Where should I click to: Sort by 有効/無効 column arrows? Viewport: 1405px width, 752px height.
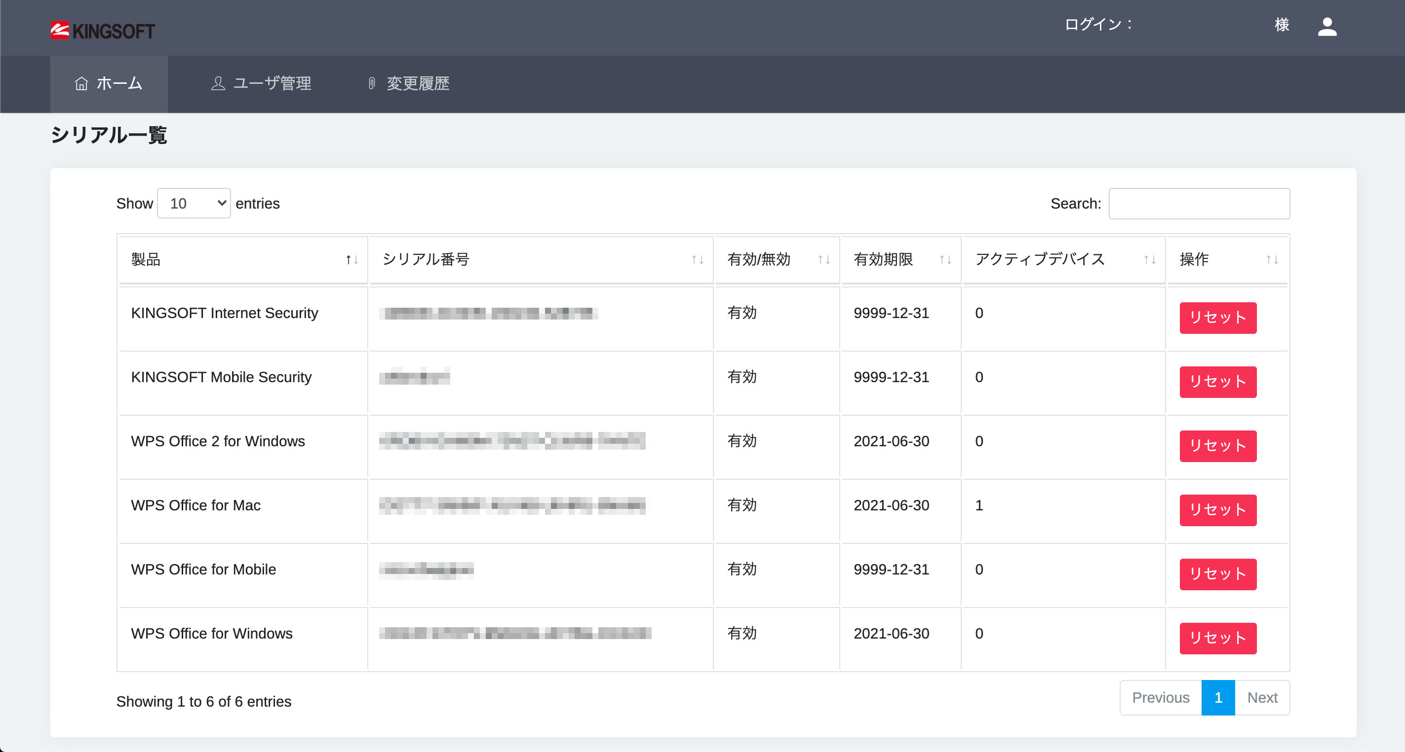[823, 260]
